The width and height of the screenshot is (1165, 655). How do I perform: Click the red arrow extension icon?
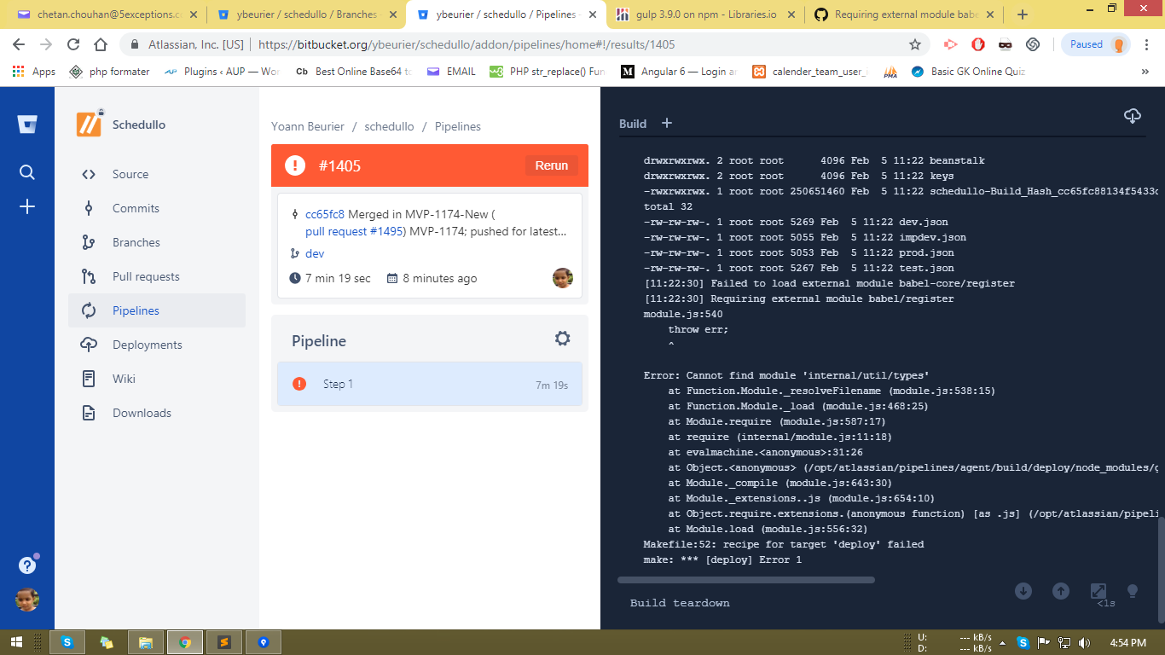pos(951,44)
